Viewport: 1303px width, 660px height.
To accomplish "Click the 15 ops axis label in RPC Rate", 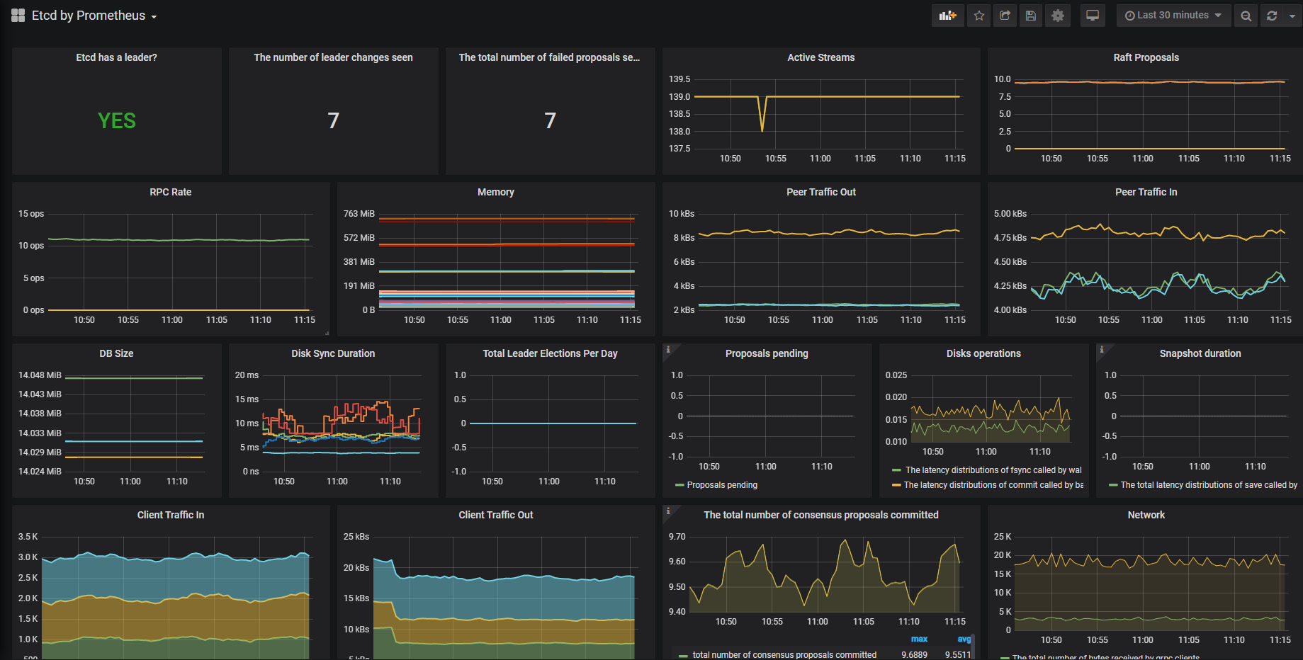I will pyautogui.click(x=31, y=214).
